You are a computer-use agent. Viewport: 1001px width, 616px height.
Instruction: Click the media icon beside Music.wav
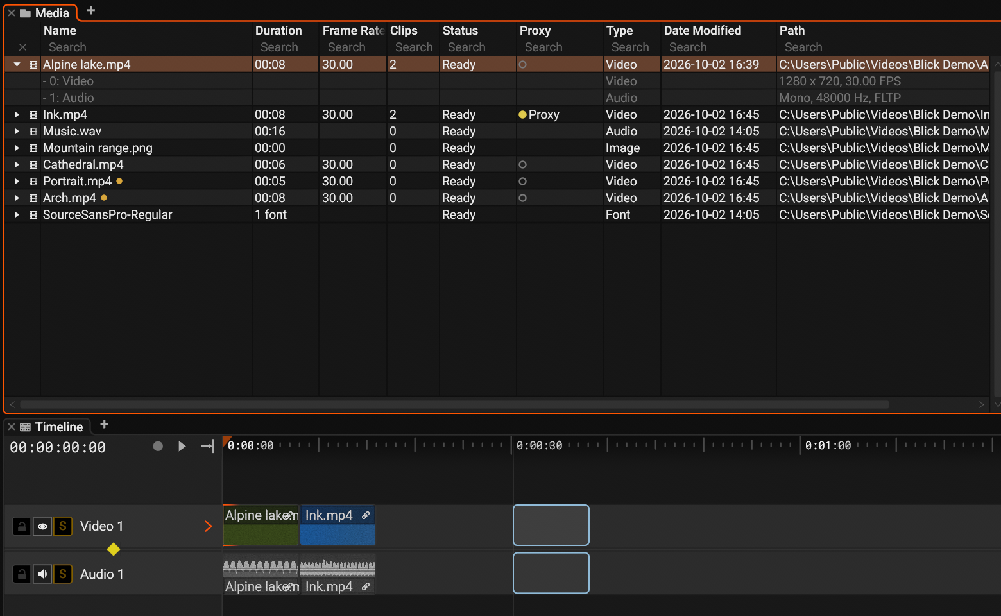tap(33, 132)
